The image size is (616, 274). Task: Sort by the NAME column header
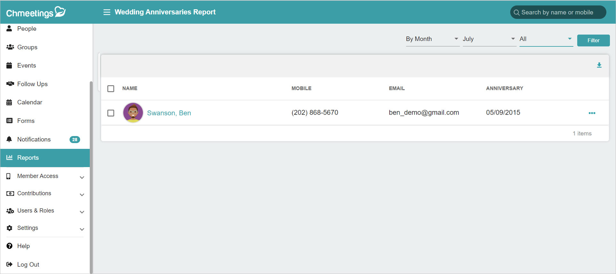(x=130, y=88)
